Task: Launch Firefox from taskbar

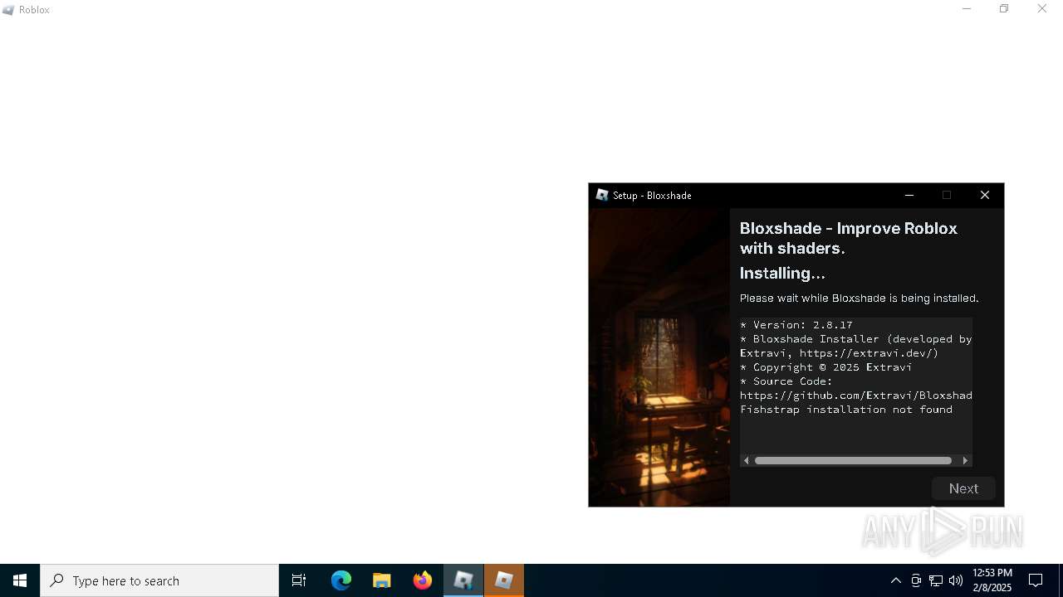Action: pos(423,580)
